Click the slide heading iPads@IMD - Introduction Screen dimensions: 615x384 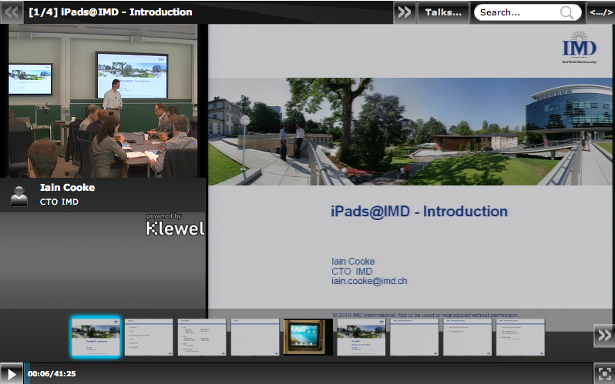click(x=419, y=211)
